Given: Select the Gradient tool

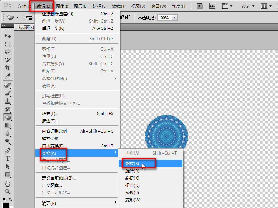Looking at the screenshot, I should 7,125.
